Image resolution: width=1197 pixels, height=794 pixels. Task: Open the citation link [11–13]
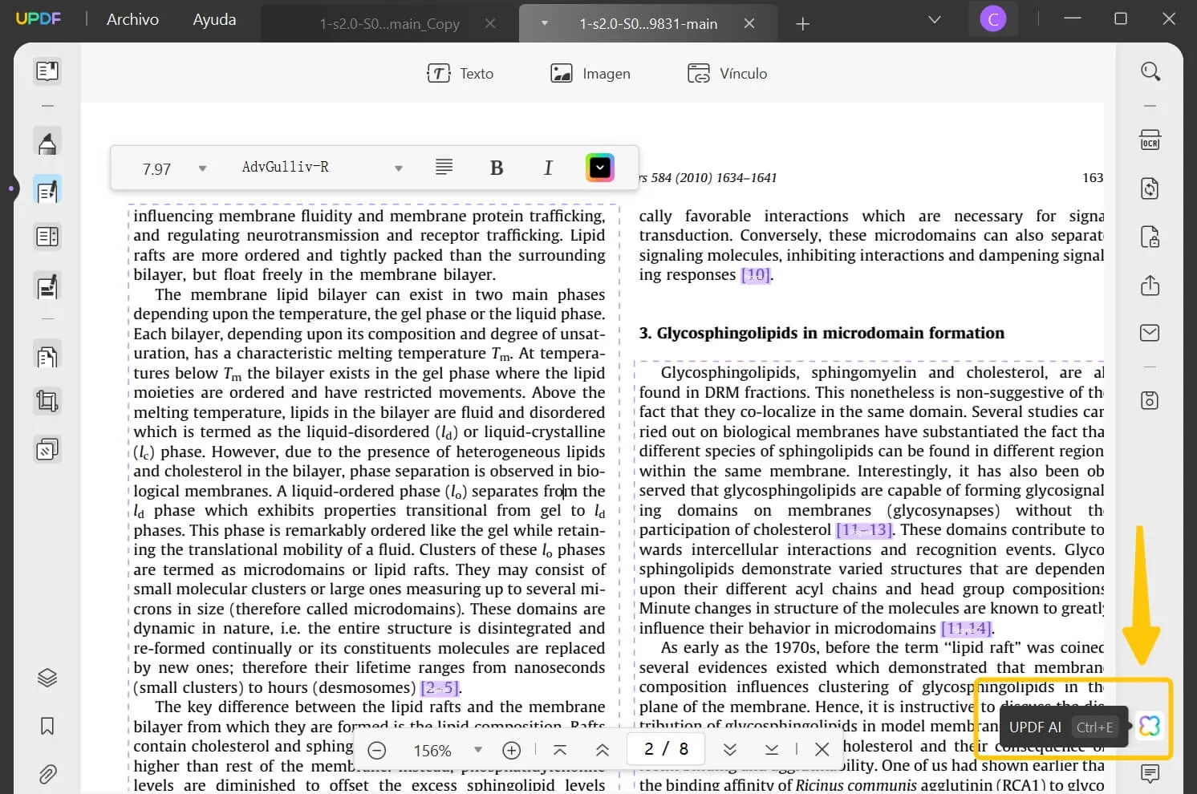pos(865,530)
